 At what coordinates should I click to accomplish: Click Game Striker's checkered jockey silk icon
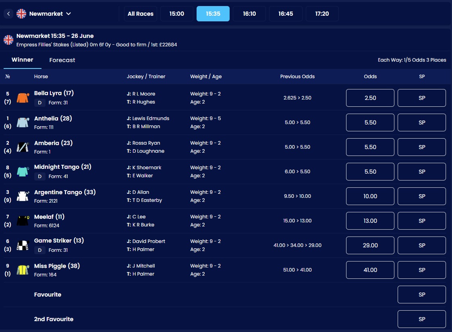pyautogui.click(x=22, y=245)
